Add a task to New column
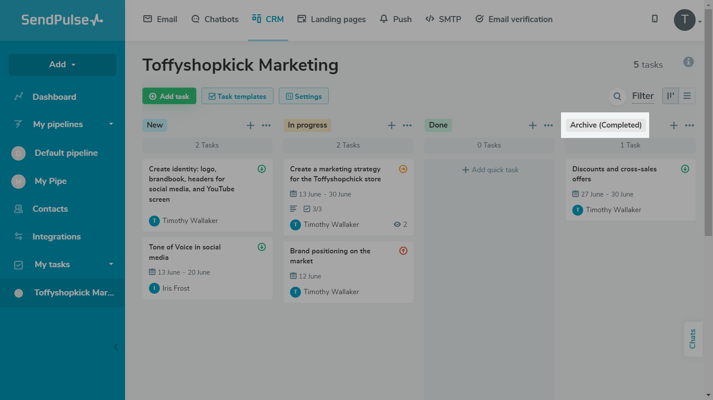The width and height of the screenshot is (713, 400). pos(251,125)
